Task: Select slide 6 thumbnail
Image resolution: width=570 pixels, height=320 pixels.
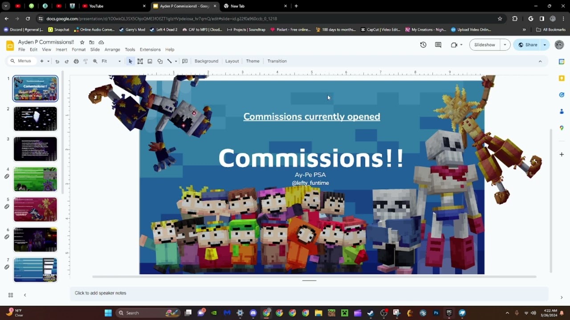Action: (x=35, y=240)
